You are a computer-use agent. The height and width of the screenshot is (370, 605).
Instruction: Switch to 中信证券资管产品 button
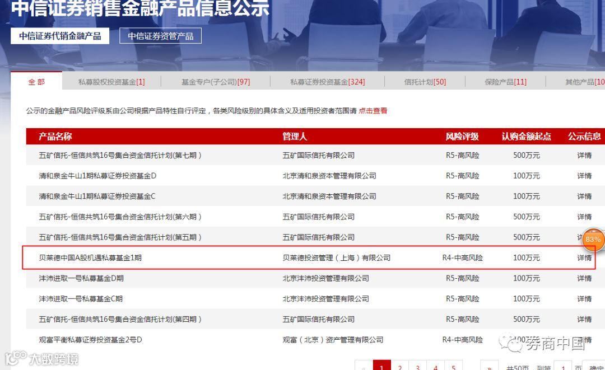pos(161,36)
